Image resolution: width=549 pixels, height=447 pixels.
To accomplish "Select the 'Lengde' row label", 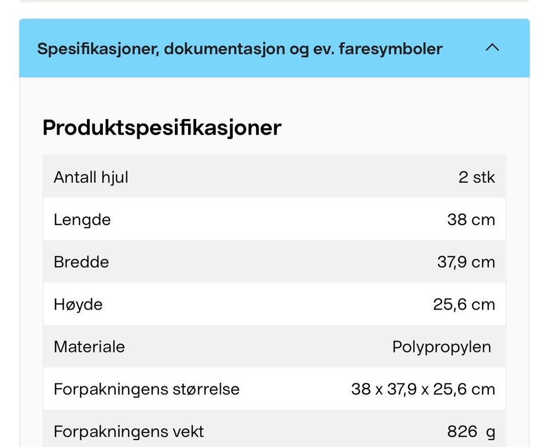I will pyautogui.click(x=82, y=220).
